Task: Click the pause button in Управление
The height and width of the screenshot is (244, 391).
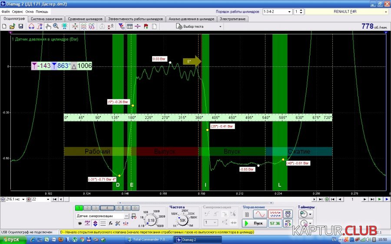Action: click(x=247, y=214)
